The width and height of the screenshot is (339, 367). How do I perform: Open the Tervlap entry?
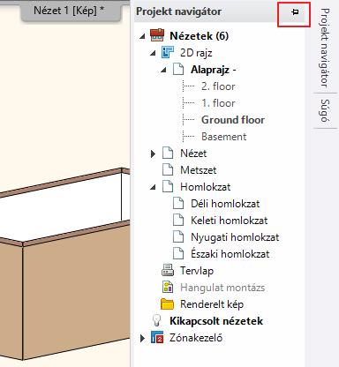(197, 271)
